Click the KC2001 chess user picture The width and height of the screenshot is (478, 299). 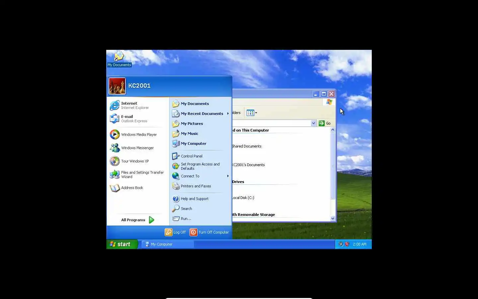click(117, 86)
